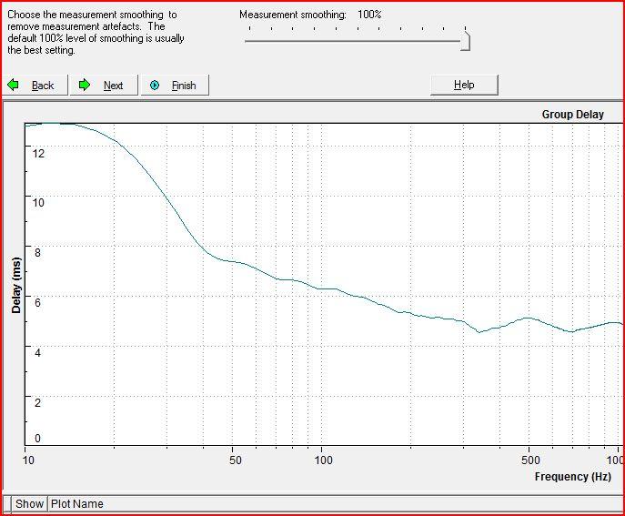Image resolution: width=625 pixels, height=516 pixels.
Task: Click the green Next arrow icon
Action: [84, 85]
